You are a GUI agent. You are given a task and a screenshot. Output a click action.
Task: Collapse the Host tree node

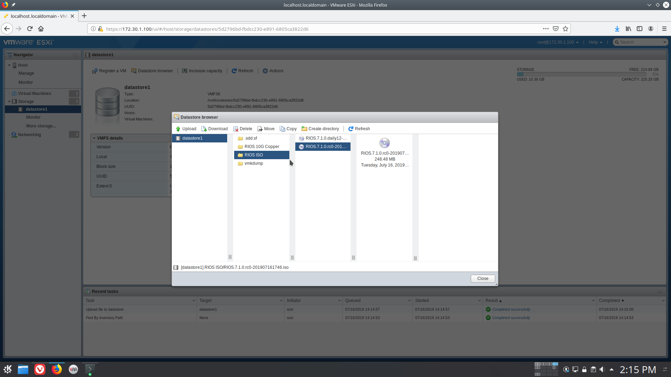(9, 65)
